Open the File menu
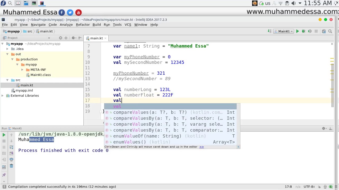Image resolution: width=339 pixels, height=190 pixels. pyautogui.click(x=5, y=25)
